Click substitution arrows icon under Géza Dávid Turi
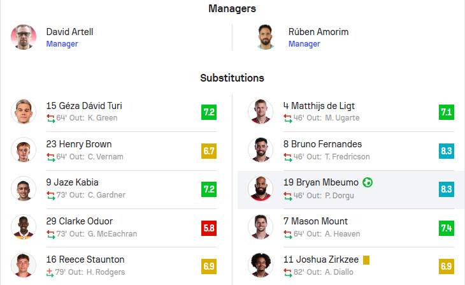This screenshot has height=285, width=465. (51, 118)
